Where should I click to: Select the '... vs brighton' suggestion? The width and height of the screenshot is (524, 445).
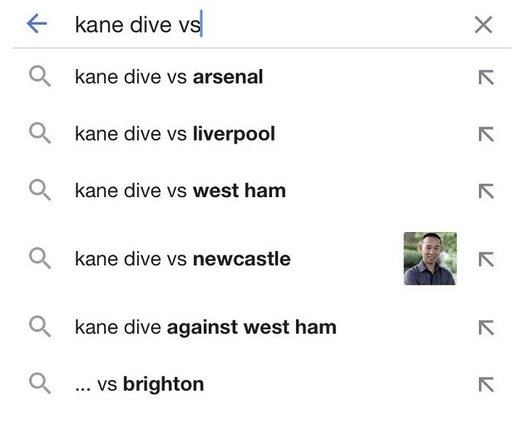point(139,384)
